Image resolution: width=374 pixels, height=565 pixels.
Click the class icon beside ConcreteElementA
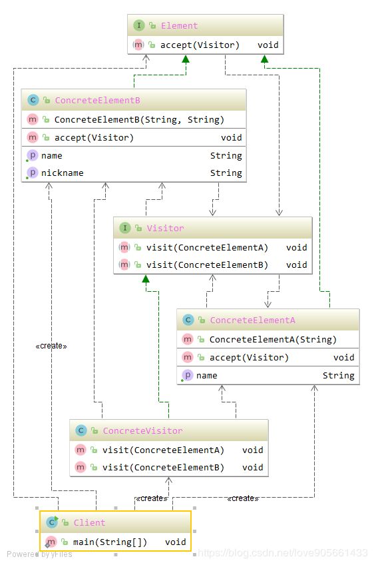(188, 320)
